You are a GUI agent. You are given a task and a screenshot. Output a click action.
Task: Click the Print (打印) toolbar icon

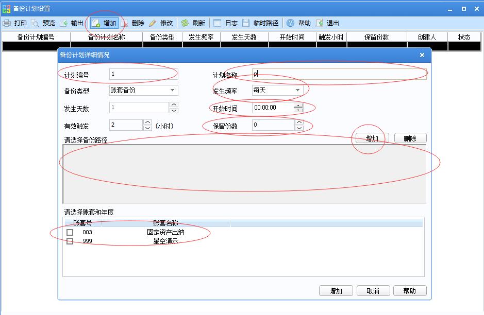click(x=7, y=23)
